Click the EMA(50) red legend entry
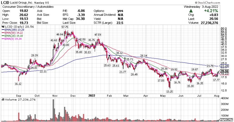This screenshot has height=122, width=234. 12,33
